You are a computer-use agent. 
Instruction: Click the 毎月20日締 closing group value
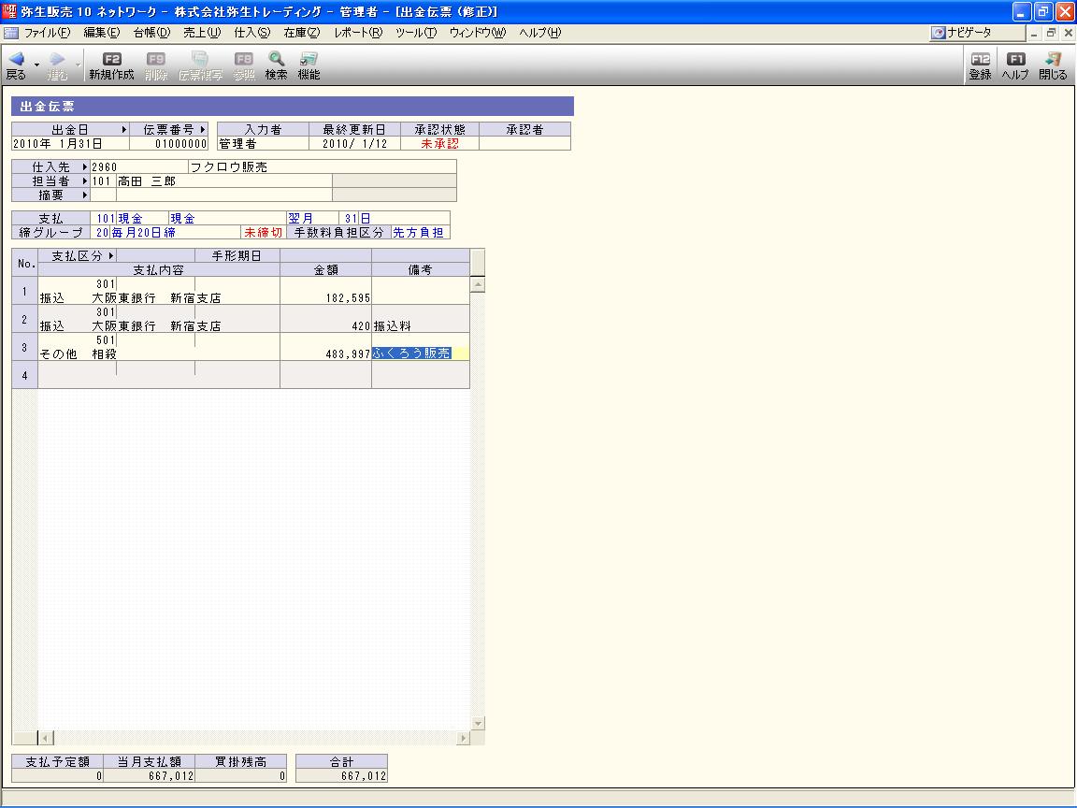click(x=143, y=233)
